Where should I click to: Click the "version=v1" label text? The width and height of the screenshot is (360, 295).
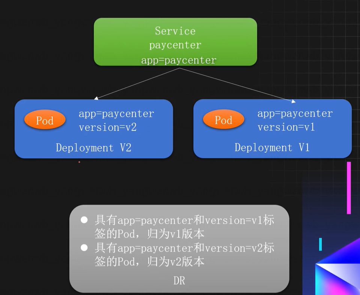pyautogui.click(x=286, y=127)
